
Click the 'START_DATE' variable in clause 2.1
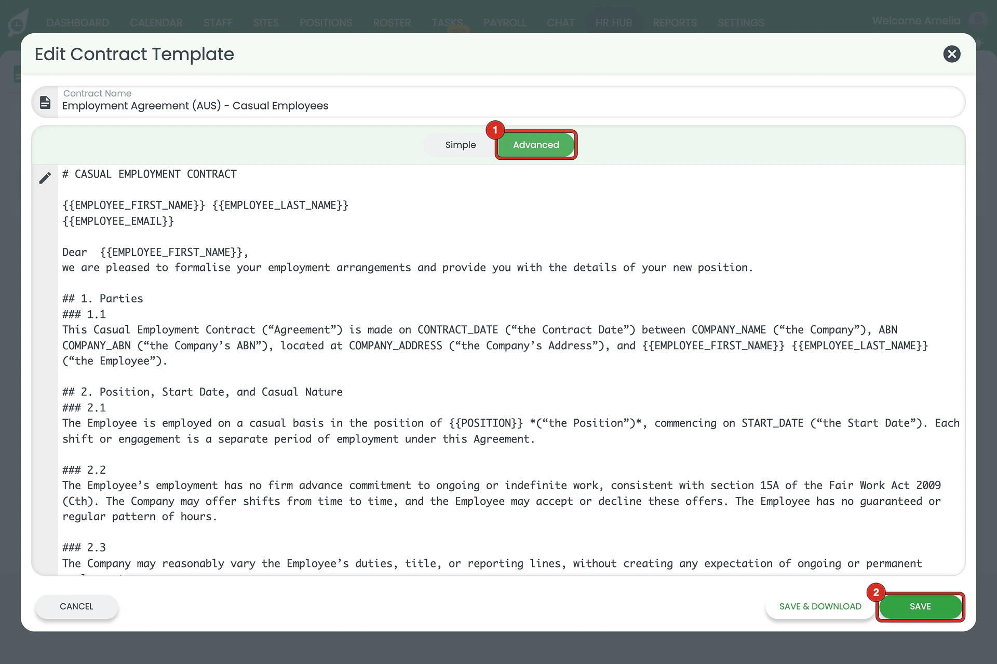772,423
